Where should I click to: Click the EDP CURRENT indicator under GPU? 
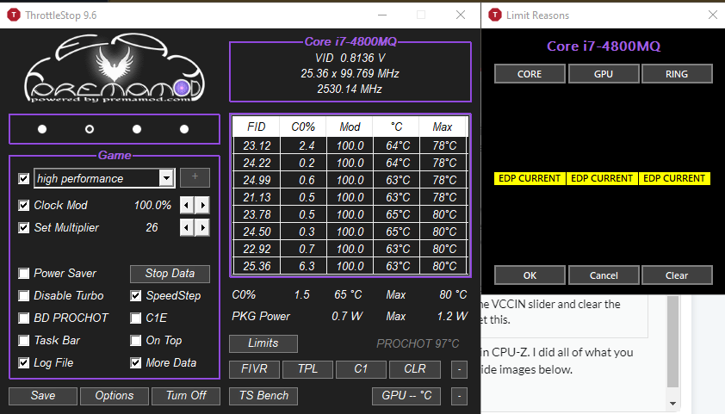pyautogui.click(x=602, y=178)
